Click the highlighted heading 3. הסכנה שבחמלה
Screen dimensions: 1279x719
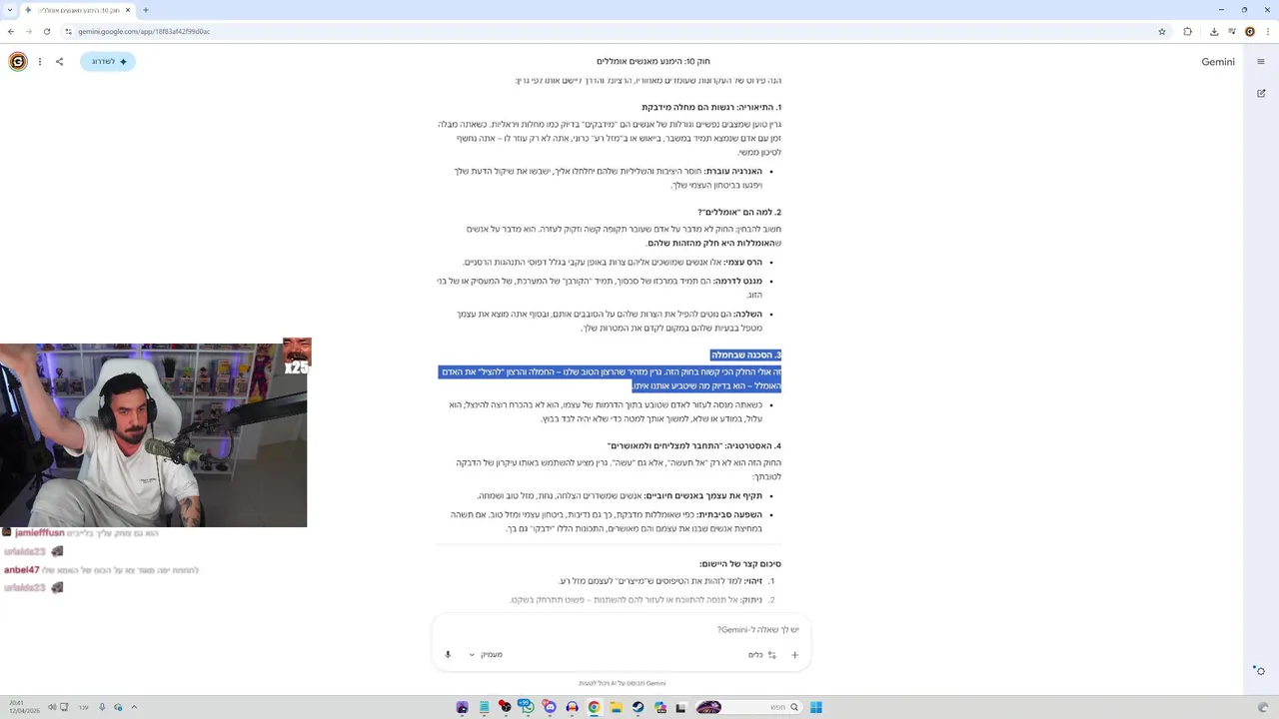[x=745, y=355]
